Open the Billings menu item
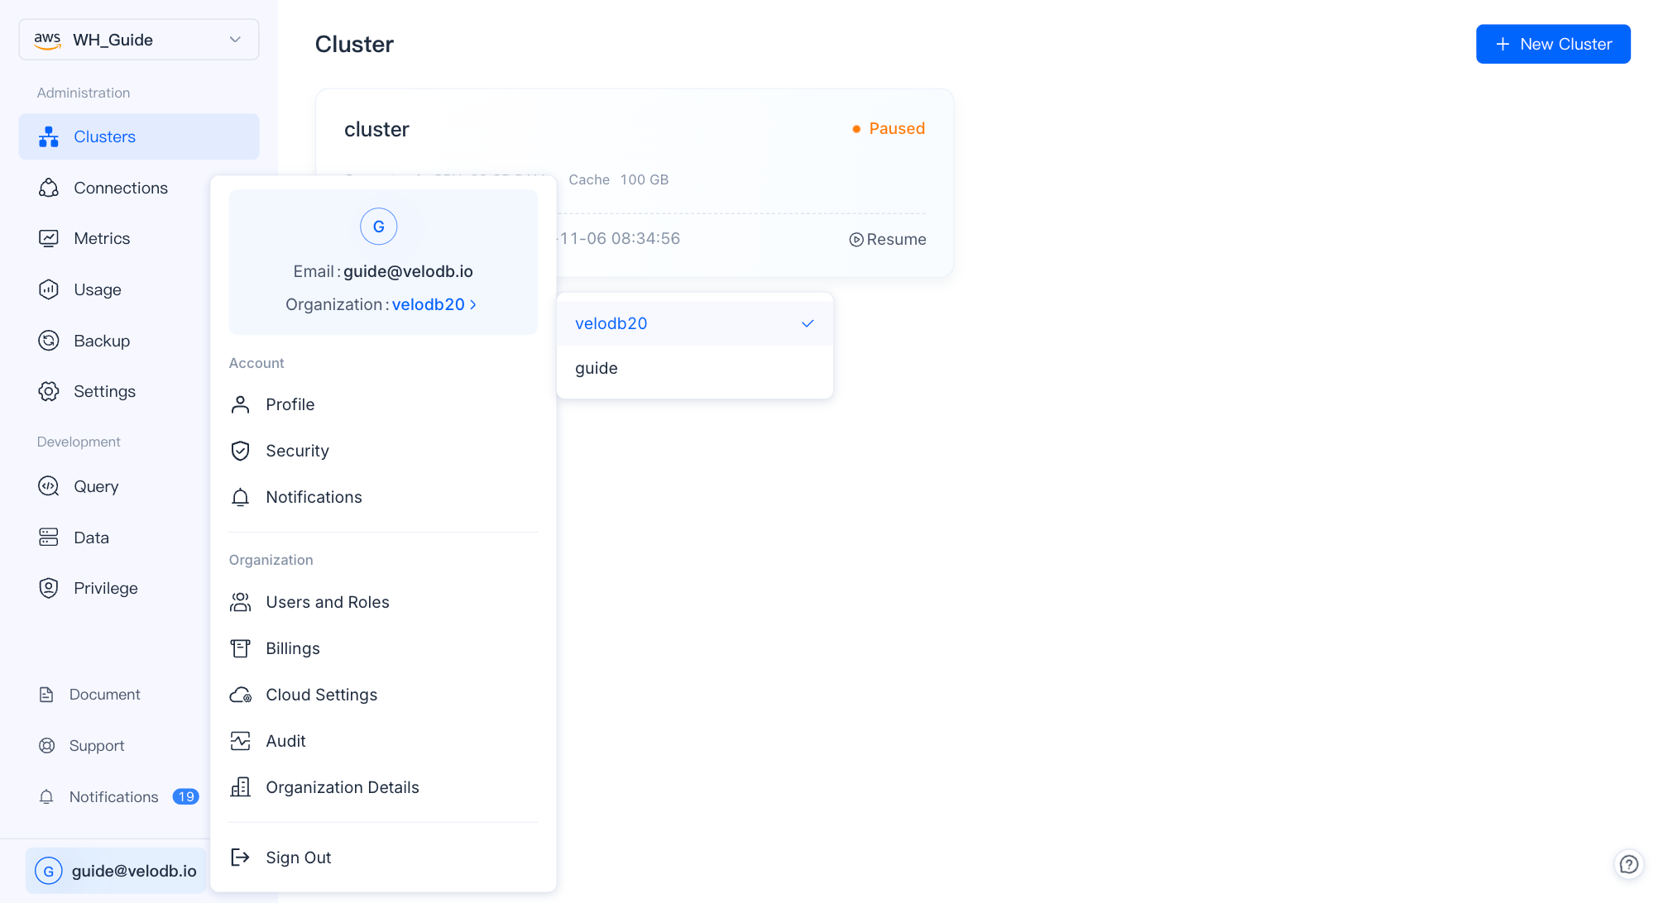Image resolution: width=1668 pixels, height=903 pixels. (292, 648)
